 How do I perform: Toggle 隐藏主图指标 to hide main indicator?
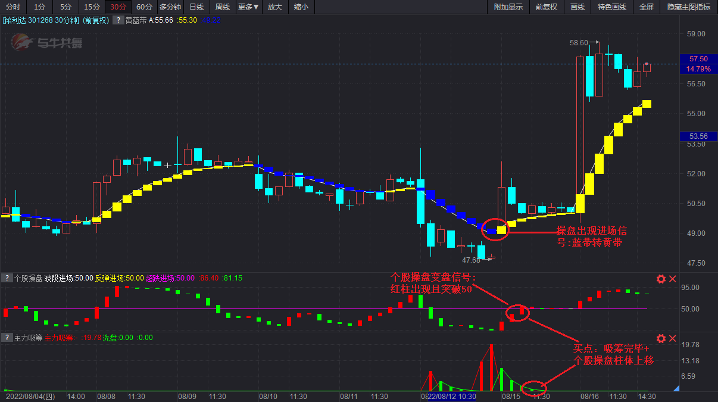click(x=689, y=7)
